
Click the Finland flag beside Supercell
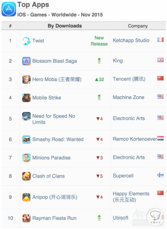(160, 175)
